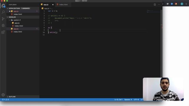189x106 pixels.
Task: Switch to the index.html editor tab
Action: click(63, 5)
